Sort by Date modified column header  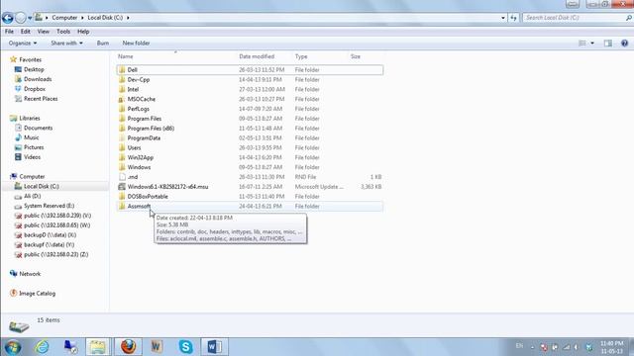coord(257,56)
